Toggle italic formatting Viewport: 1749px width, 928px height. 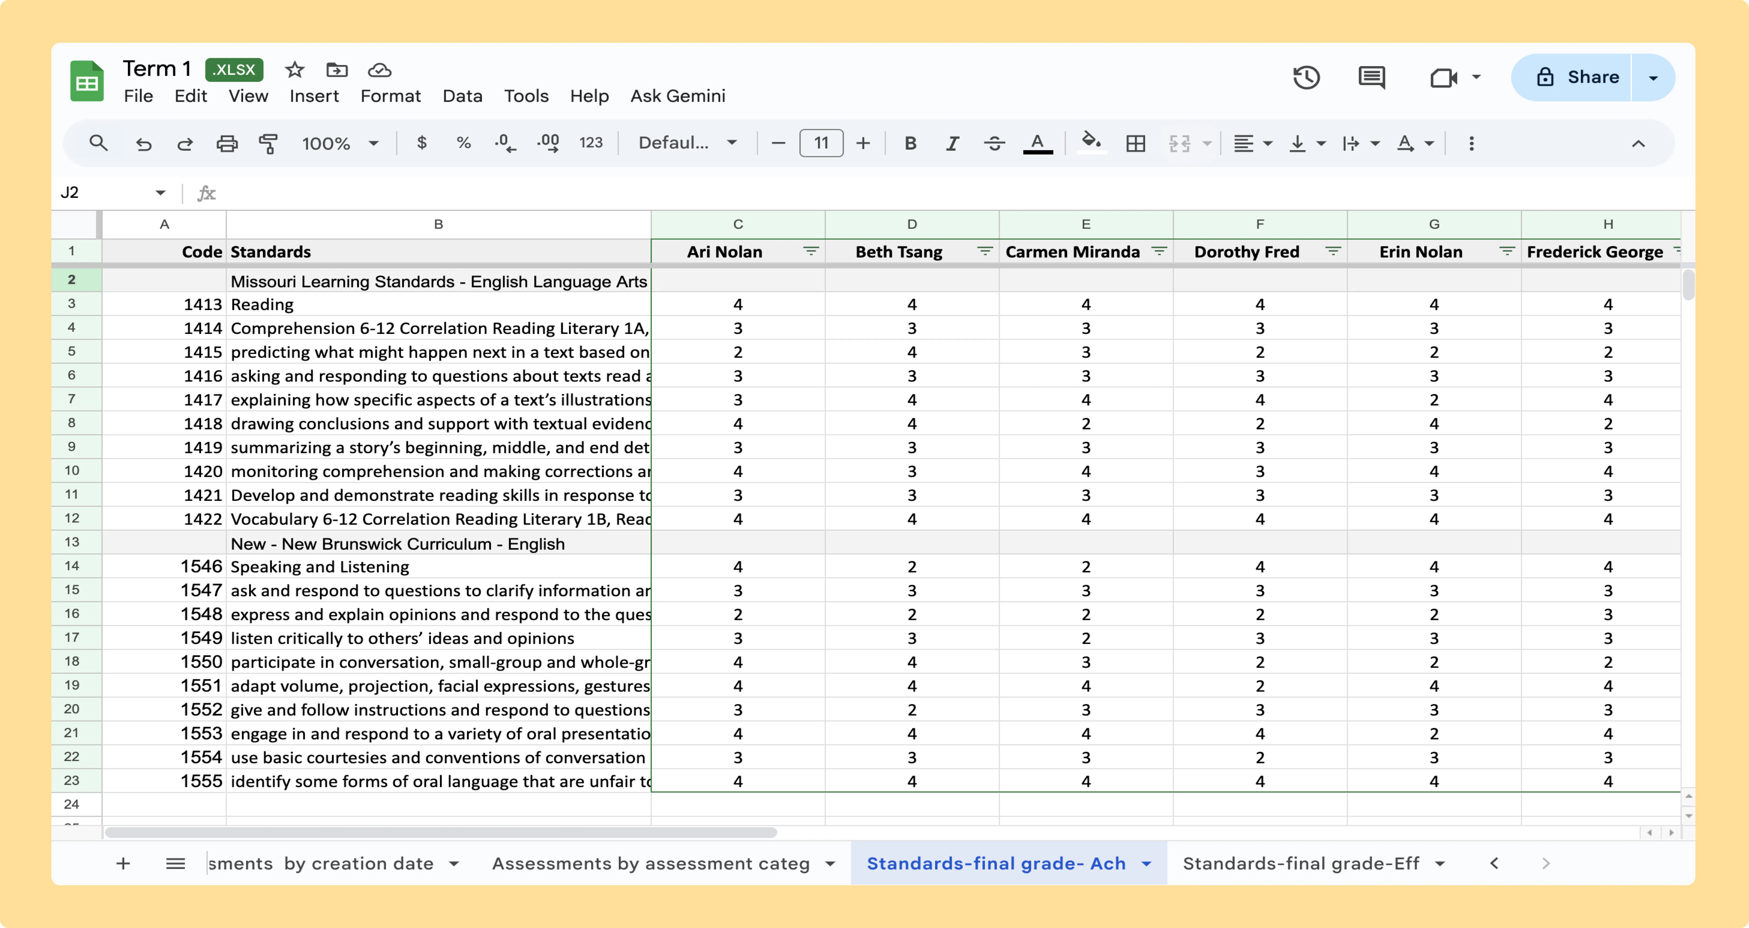pyautogui.click(x=953, y=143)
